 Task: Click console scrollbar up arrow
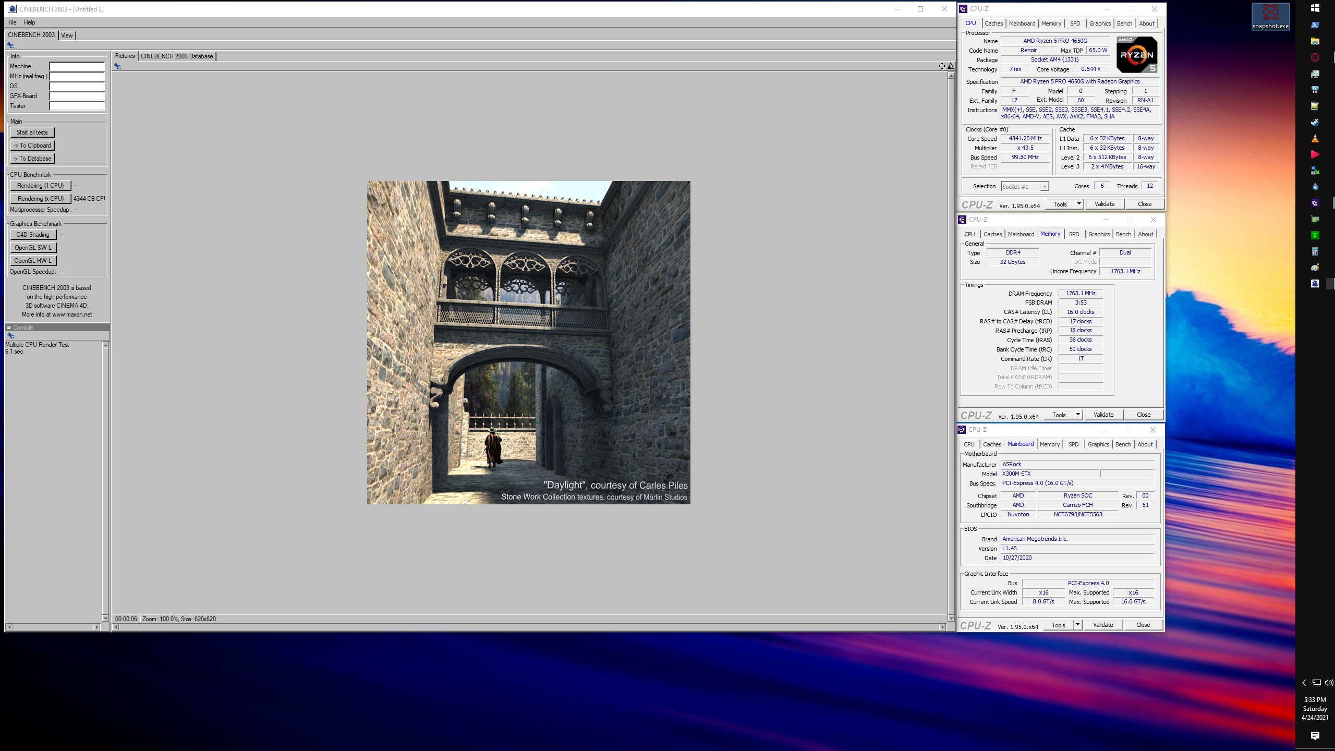[x=105, y=345]
